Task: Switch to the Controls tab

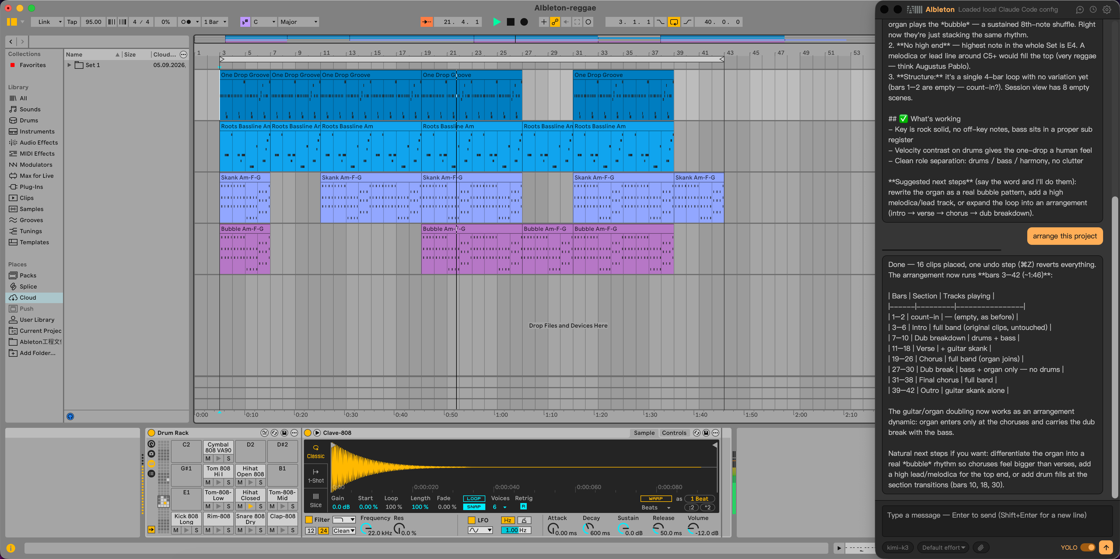Action: point(674,433)
